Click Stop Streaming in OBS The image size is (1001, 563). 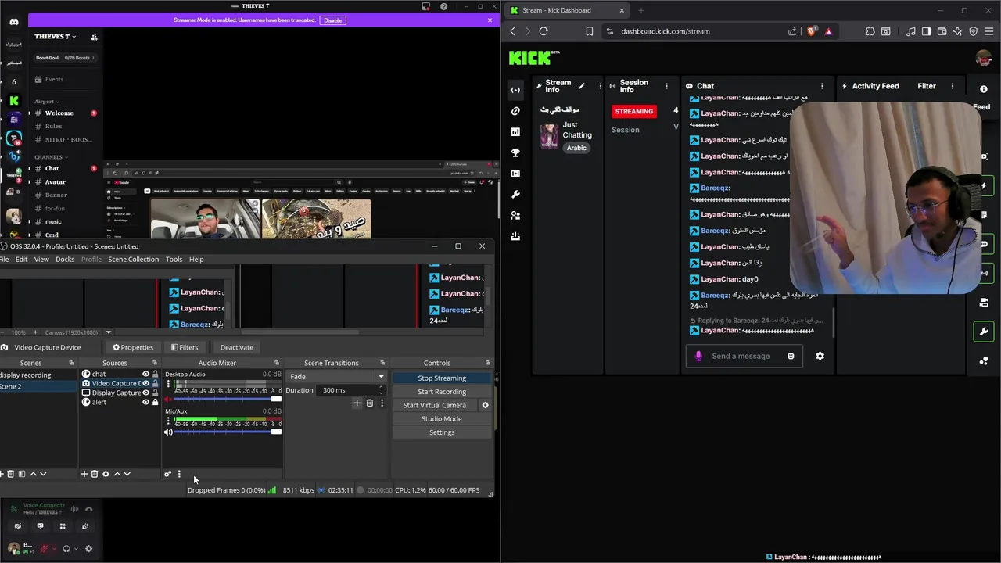click(442, 378)
